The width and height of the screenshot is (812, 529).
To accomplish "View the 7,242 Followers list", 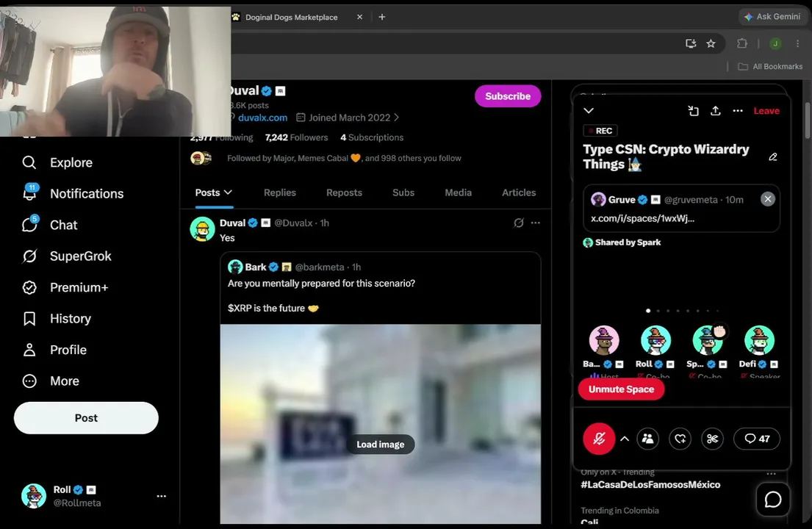I will 296,137.
